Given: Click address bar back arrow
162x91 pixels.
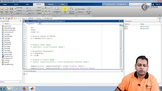Looking at the screenshot, I should click(x=1, y=18).
